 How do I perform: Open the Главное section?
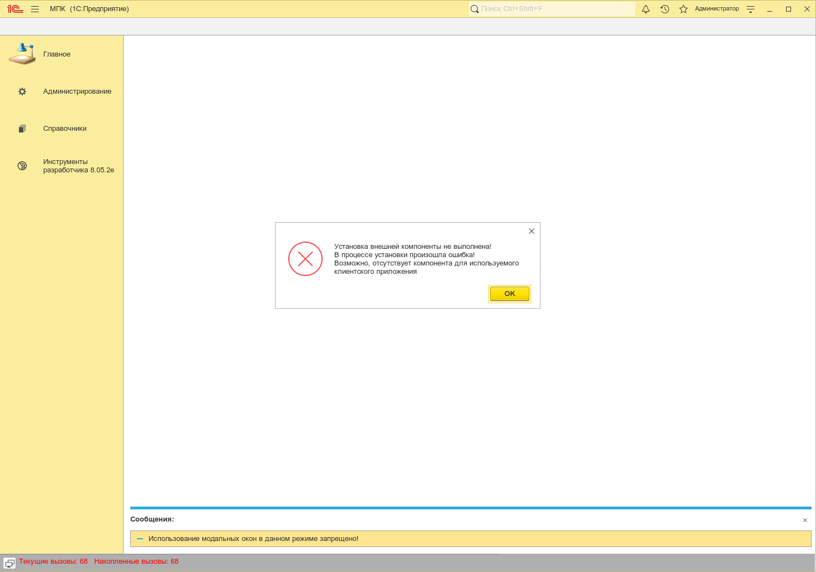[57, 54]
